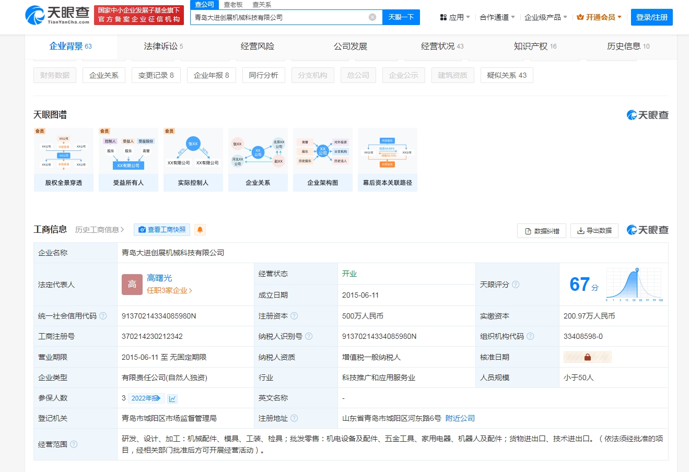Click the 附近公司 link

(x=460, y=418)
